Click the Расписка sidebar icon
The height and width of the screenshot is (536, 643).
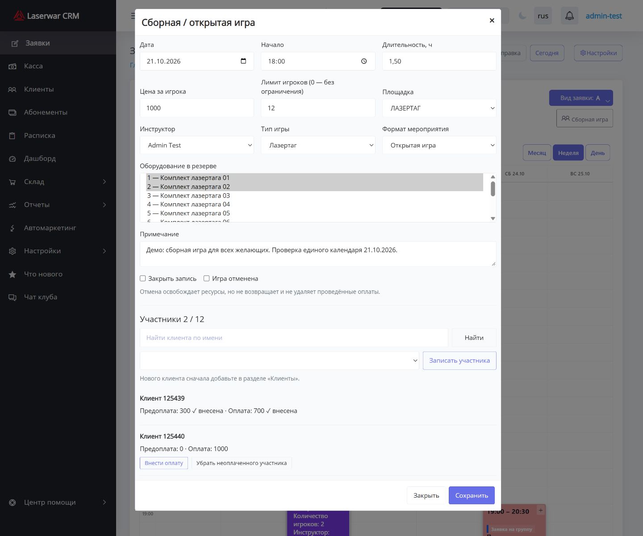[13, 136]
